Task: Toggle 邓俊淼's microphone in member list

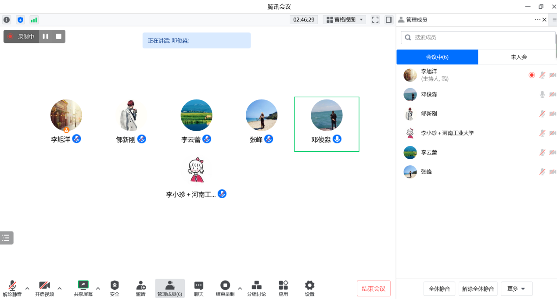Action: coord(542,94)
